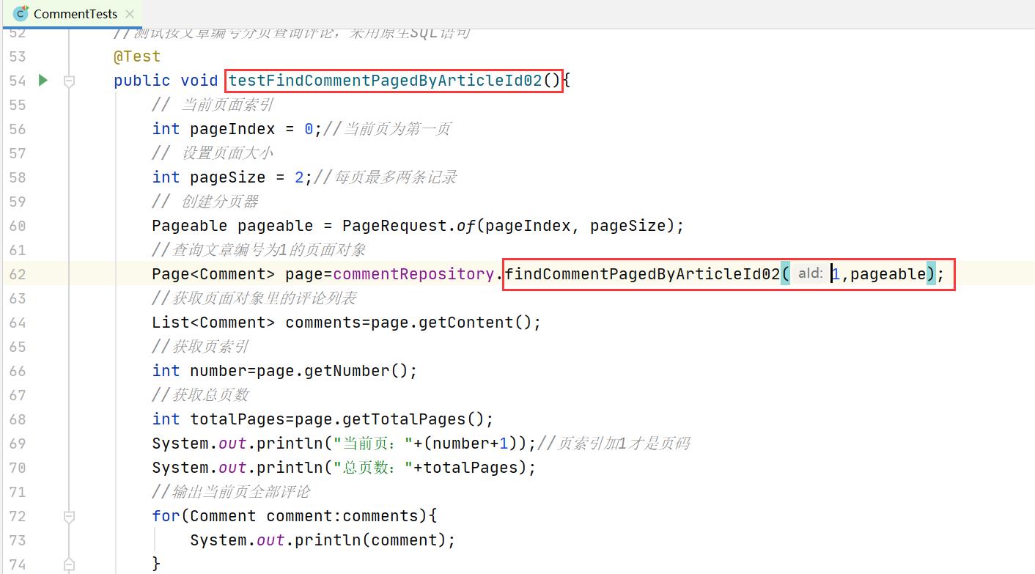Click method name testFindCommentPagedByArticleId02
The width and height of the screenshot is (1035, 574).
(386, 80)
